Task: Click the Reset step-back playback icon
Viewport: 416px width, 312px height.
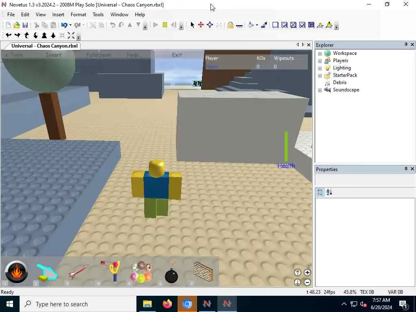Action: [x=174, y=25]
